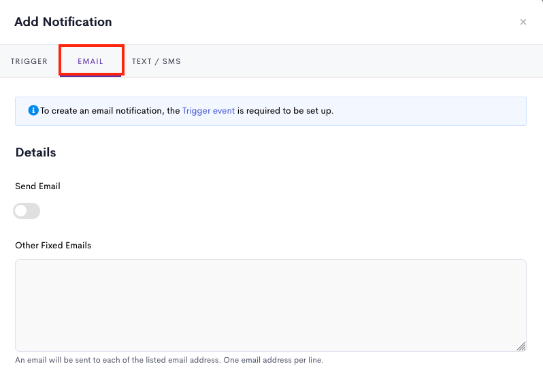
Task: Click the Details section heading
Action: click(35, 152)
